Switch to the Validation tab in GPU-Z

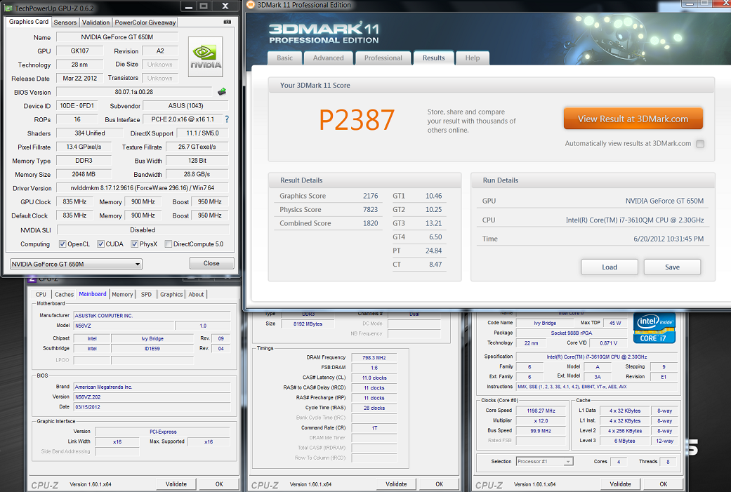[x=96, y=22]
